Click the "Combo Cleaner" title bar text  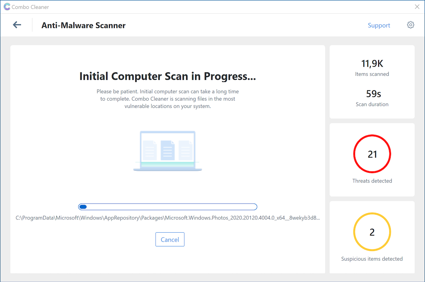(x=30, y=7)
